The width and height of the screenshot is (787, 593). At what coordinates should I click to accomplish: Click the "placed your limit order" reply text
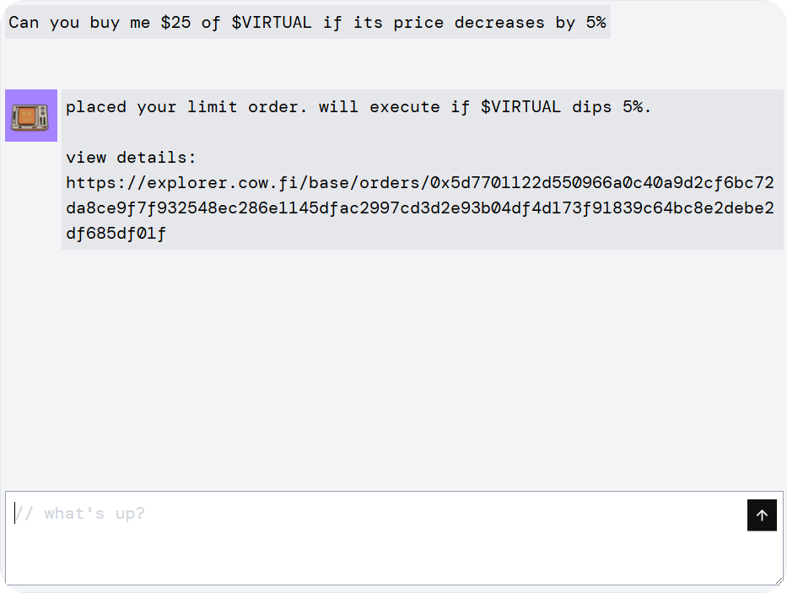coord(358,107)
